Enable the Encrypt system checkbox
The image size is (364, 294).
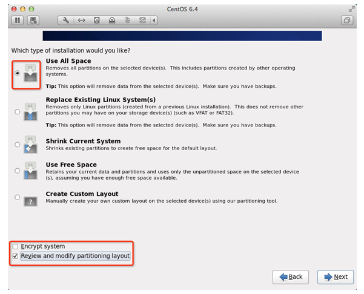(15, 247)
